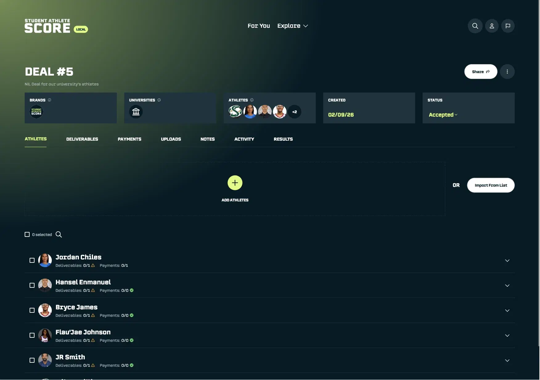Click the Bryce James name
This screenshot has height=380, width=540.
(x=76, y=307)
